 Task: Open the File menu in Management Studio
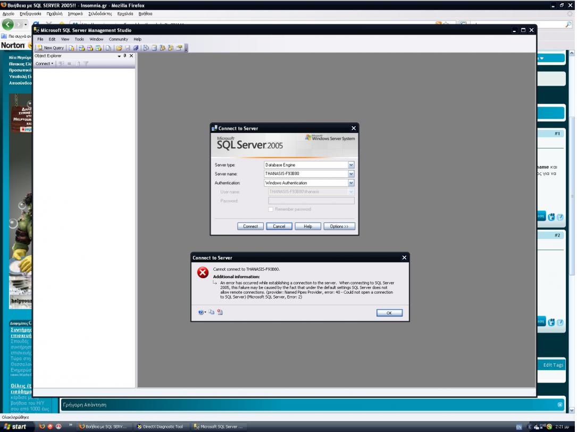click(x=40, y=39)
